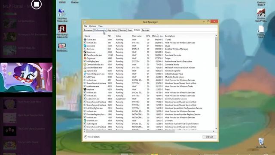Click the 'Desktop Window Manager' description

(x=176, y=49)
